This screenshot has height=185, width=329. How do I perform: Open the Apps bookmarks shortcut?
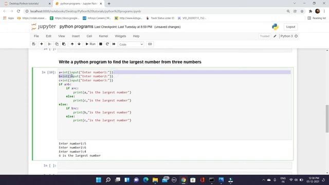pyautogui.click(x=9, y=18)
